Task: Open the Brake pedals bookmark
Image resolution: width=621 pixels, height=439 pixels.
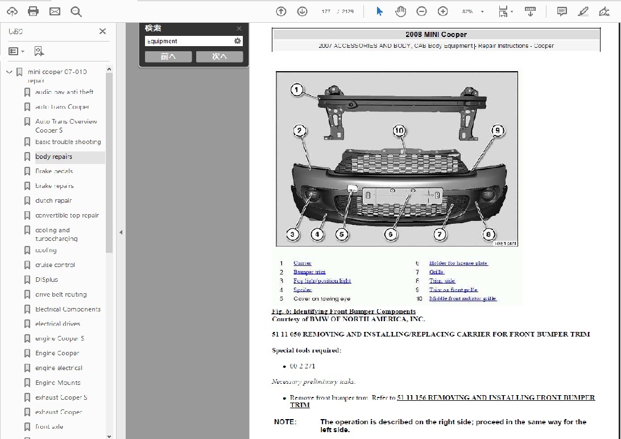Action: pyautogui.click(x=54, y=171)
